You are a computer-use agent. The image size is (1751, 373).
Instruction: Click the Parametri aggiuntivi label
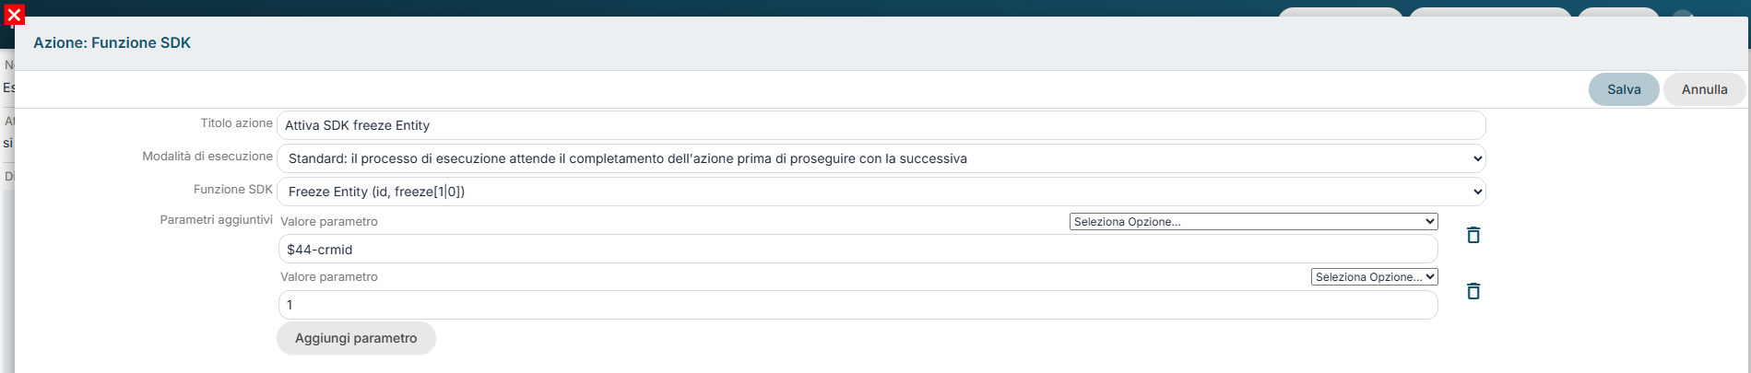click(x=217, y=219)
